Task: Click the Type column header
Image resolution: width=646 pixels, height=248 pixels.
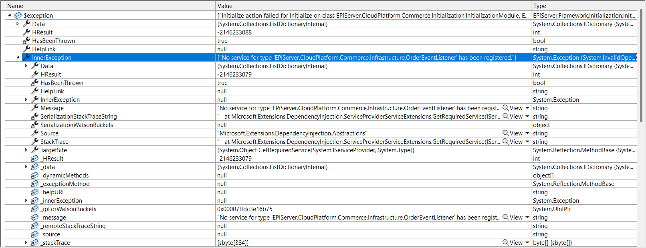Action: coord(583,6)
